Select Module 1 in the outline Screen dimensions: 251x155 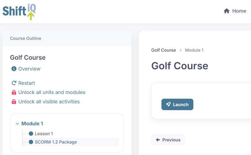(32, 124)
